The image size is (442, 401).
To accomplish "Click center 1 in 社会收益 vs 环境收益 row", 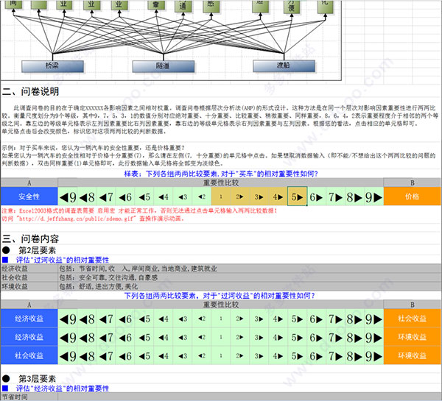I will click(x=221, y=356).
